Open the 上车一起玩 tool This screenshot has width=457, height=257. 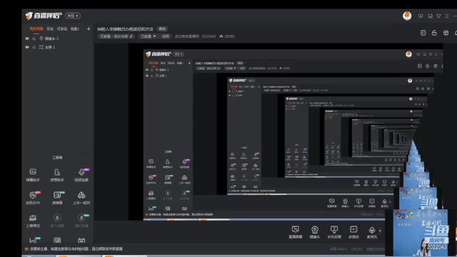click(81, 198)
